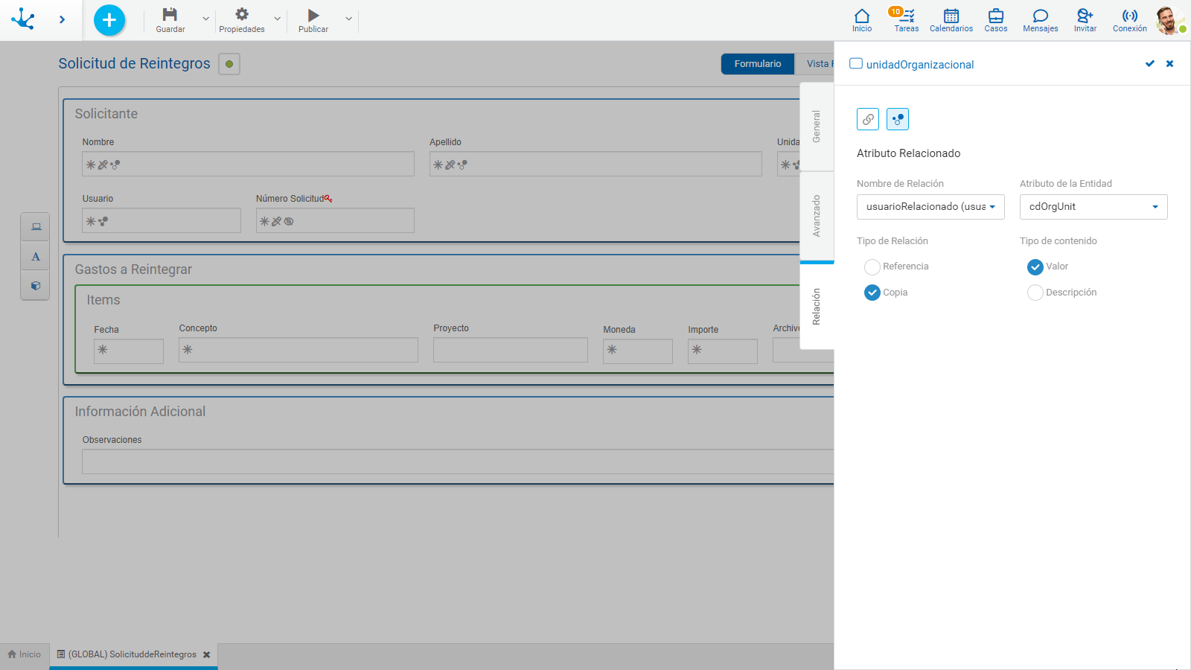Open user profile avatar
1191x670 pixels.
coord(1169,20)
